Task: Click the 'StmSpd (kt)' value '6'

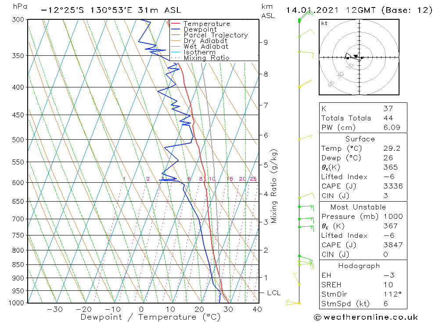Action: click(x=386, y=304)
